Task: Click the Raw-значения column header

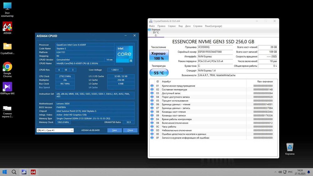Action: click(260, 82)
